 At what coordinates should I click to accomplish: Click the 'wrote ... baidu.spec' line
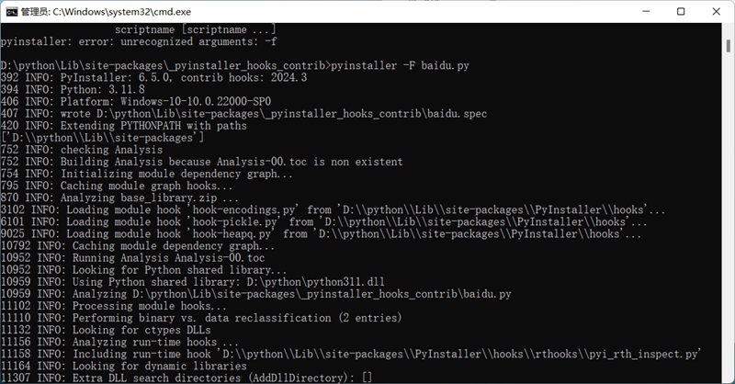243,114
